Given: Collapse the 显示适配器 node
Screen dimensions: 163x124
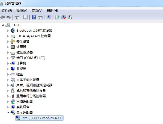Looking at the screenshot, I should [8, 113].
